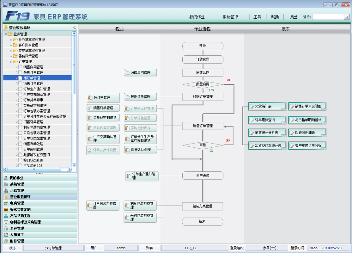This screenshot has height=253, width=352.
Task: Click the 销售订单管理 flowchart node
Action: tap(203, 126)
